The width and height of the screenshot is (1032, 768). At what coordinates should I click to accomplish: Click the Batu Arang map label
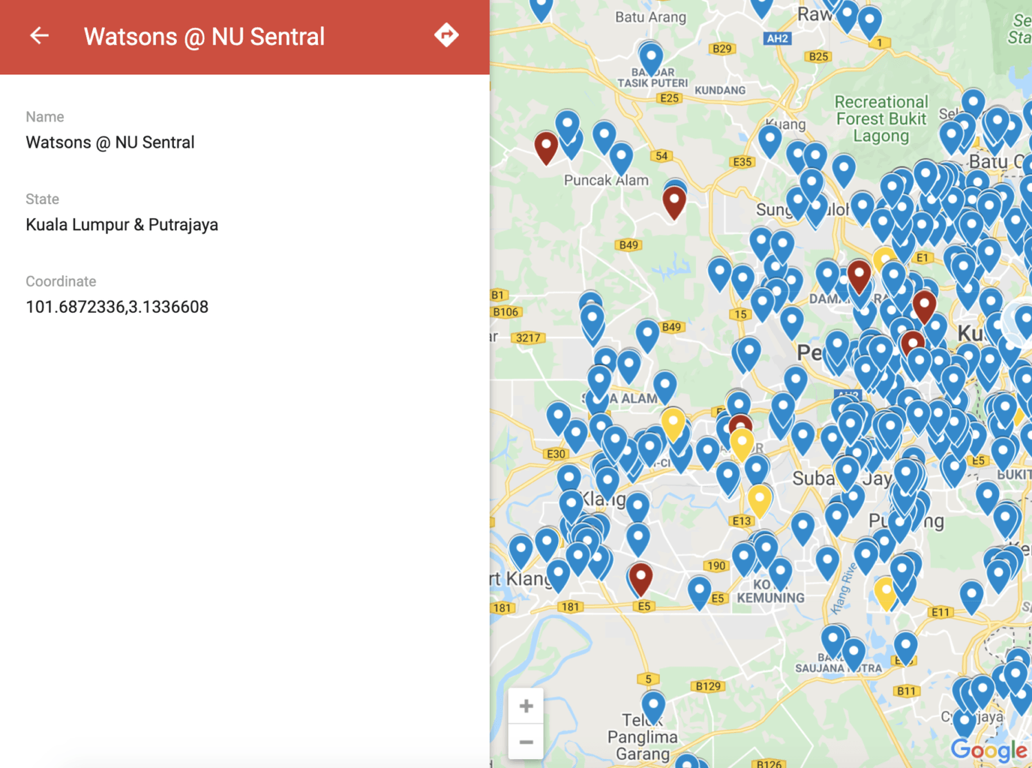coord(651,17)
